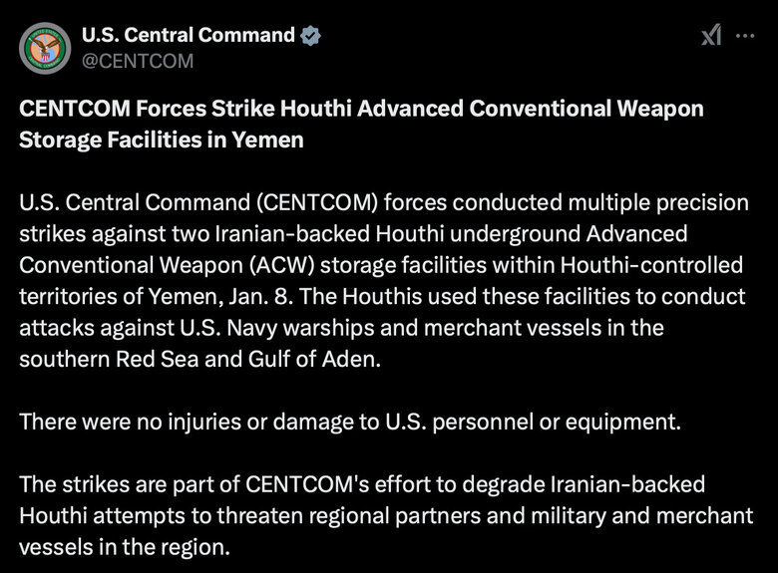Click the paragraph starting 'The strikes are part'
The image size is (778, 573).
pos(386,516)
